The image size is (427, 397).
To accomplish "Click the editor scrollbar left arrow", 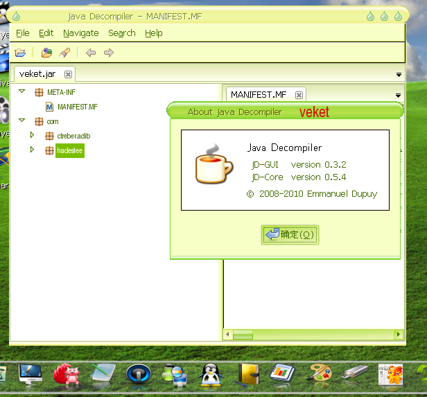I will pos(227,334).
